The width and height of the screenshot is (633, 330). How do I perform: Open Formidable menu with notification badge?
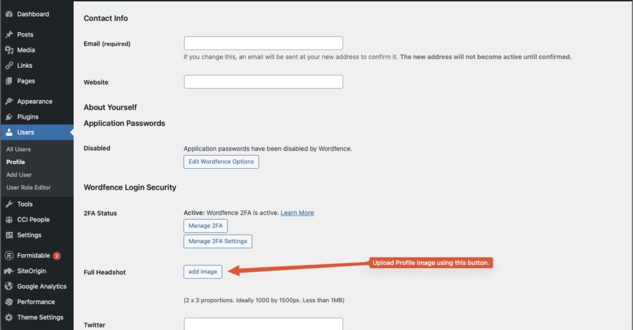pos(34,255)
